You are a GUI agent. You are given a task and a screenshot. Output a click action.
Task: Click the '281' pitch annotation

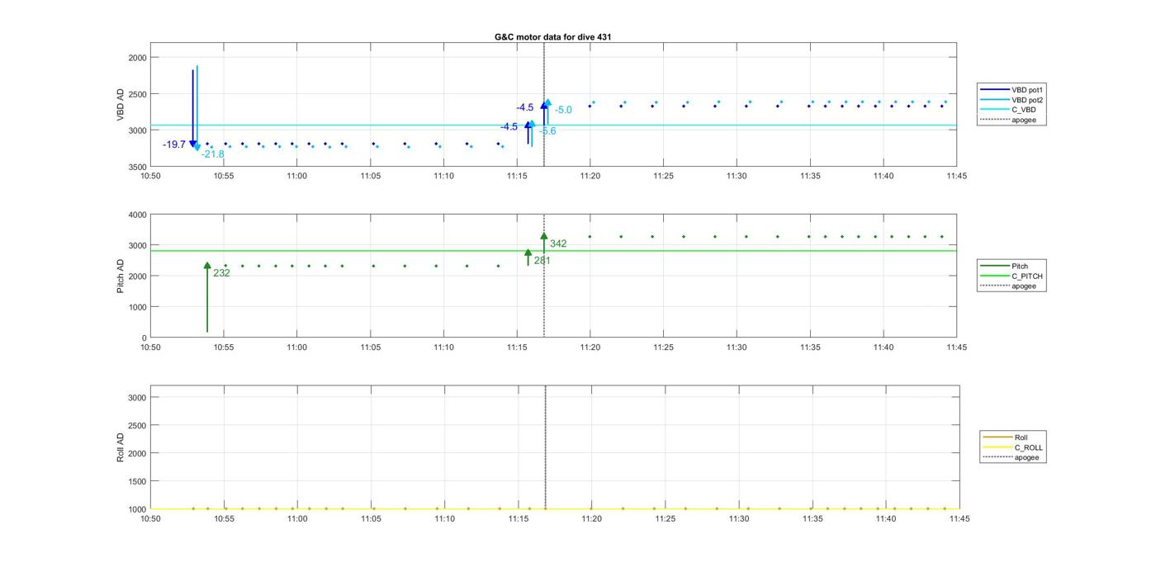point(542,260)
